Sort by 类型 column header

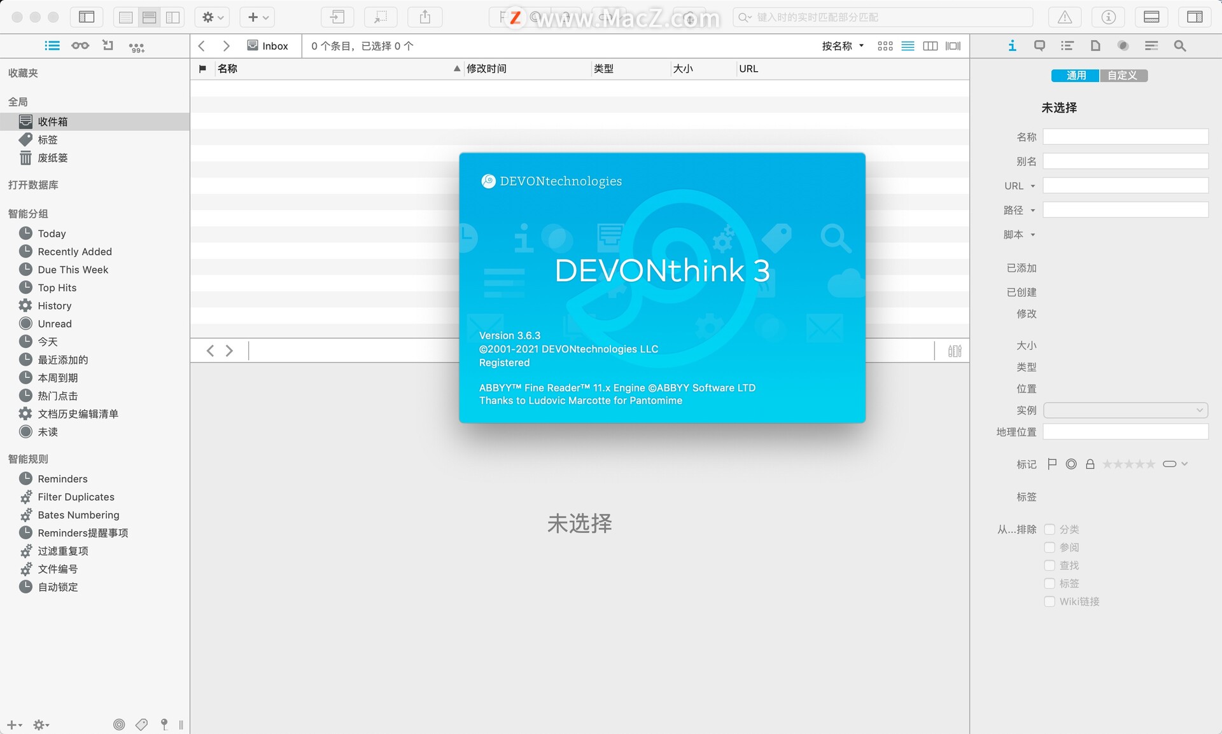[630, 69]
